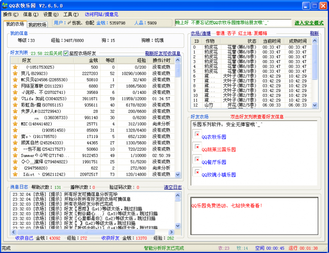Image resolution: width=329 pixels, height=253 pixels.
Task: Minimize the QQ农牧乐园 window
Action: pyautogui.click(x=306, y=6)
